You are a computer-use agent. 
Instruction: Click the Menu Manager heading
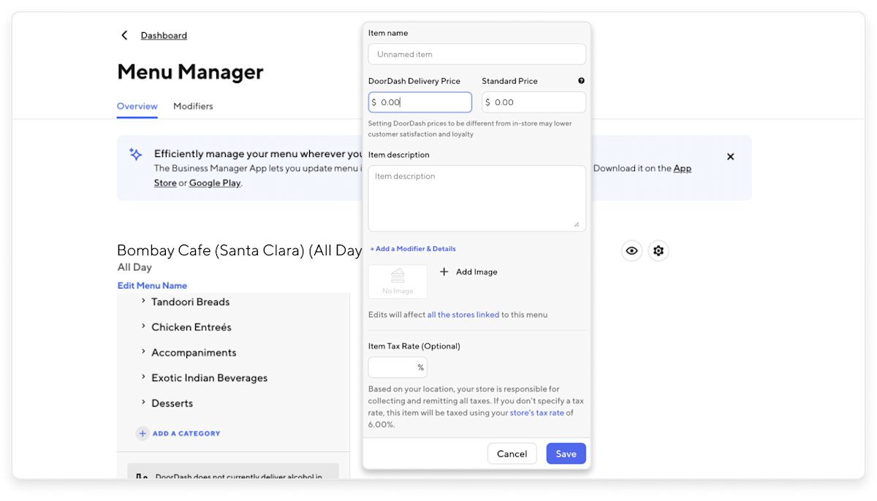[x=190, y=72]
